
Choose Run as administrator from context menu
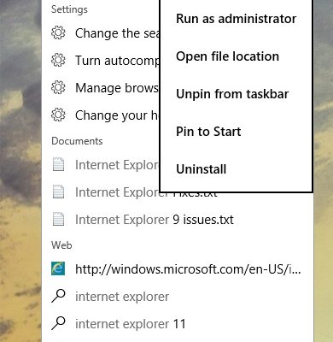236,19
